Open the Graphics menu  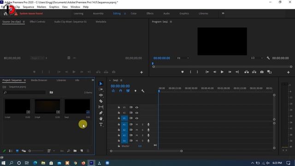[54, 7]
